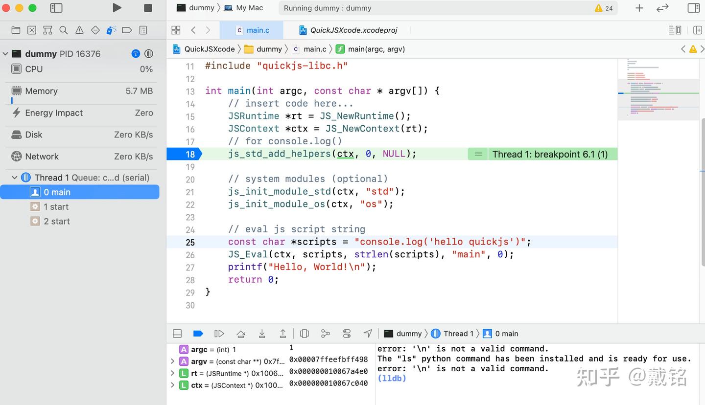
Task: Click the Simulate Location arrow icon
Action: (x=368, y=333)
